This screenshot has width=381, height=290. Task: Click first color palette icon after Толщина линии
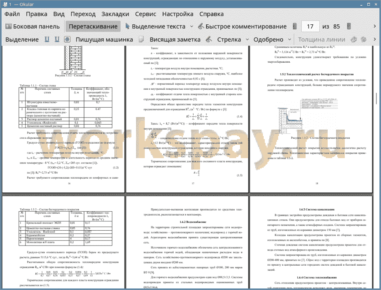click(354, 39)
